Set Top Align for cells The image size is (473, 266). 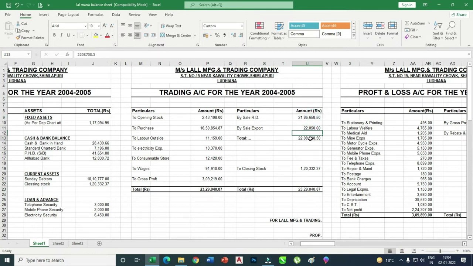[x=123, y=26]
